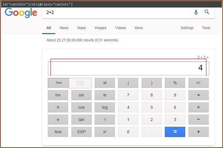
Task: Click the EXP exponent key
Action: 82,132
